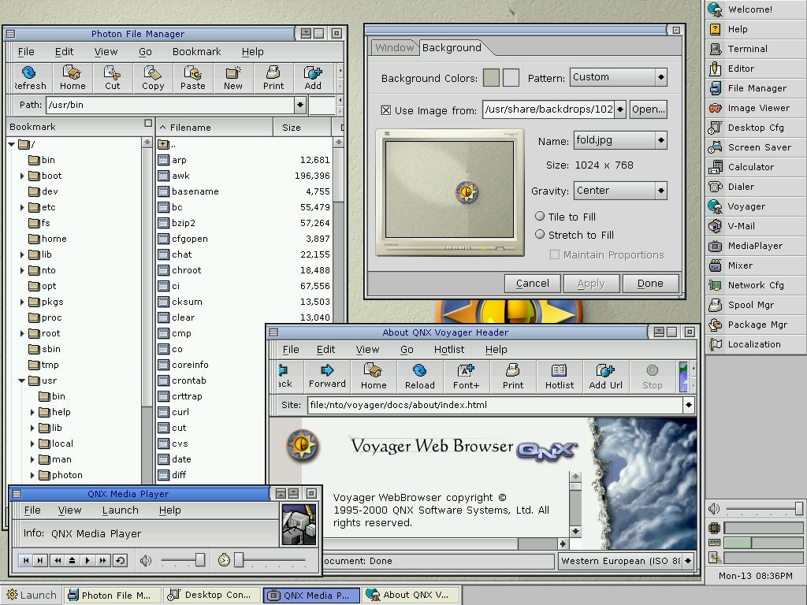Image resolution: width=807 pixels, height=605 pixels.
Task: Click the Launch button on taskbar
Action: 32,596
